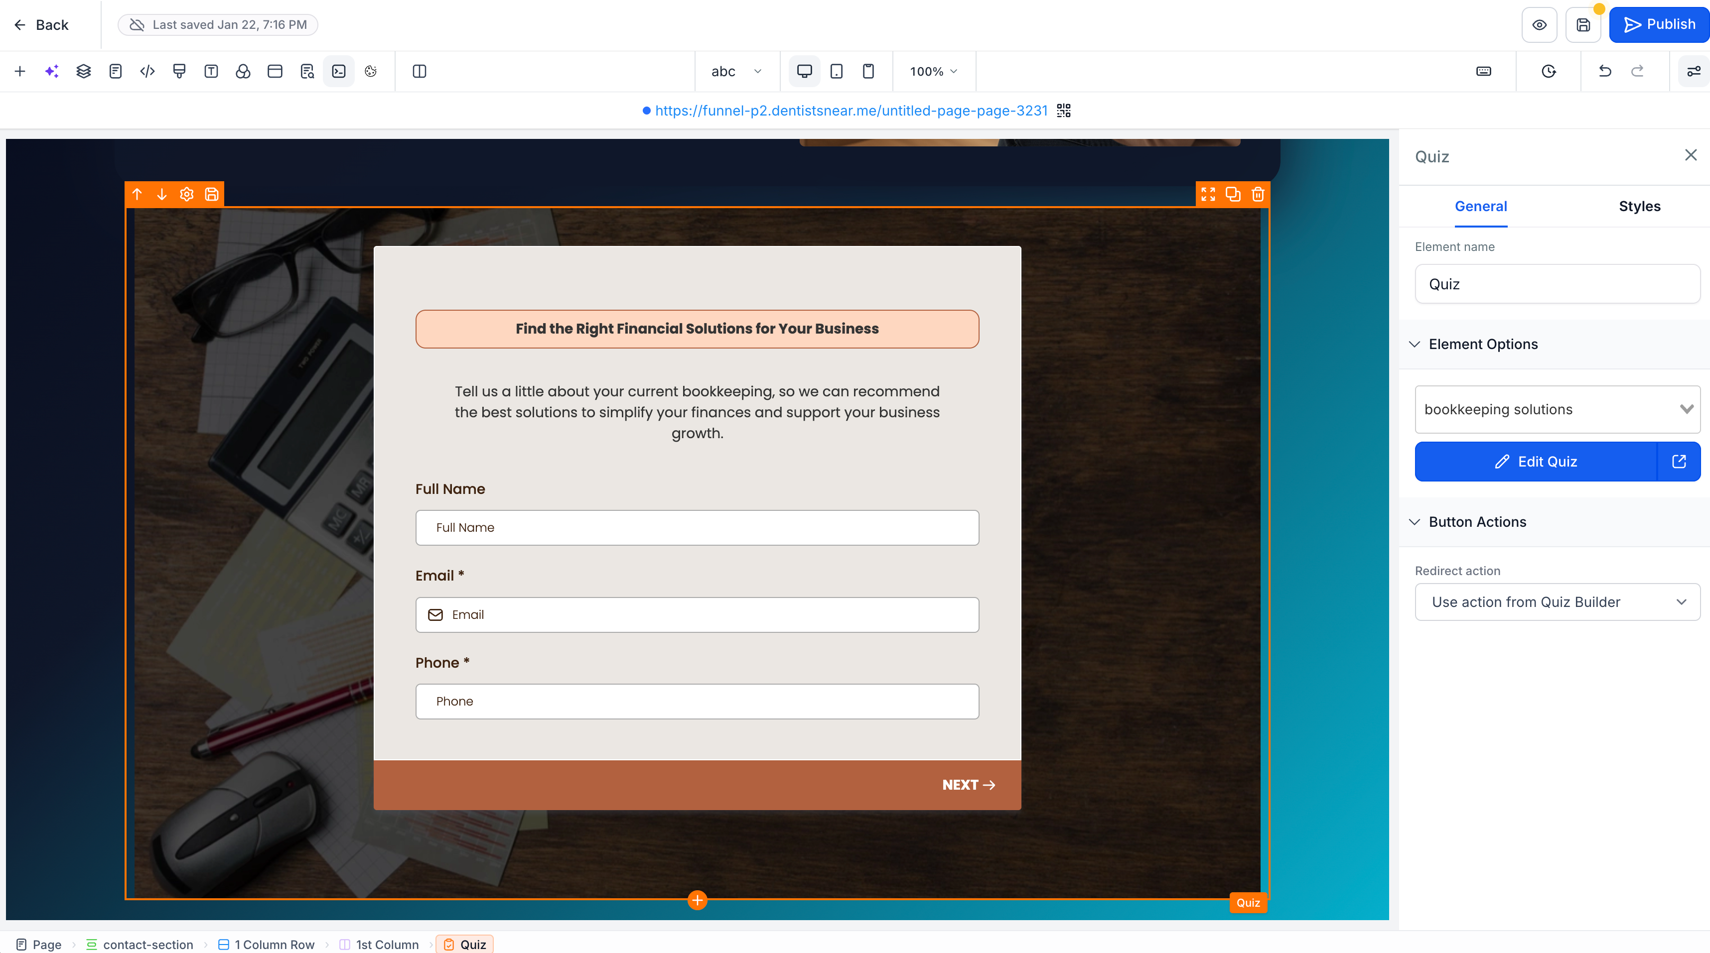Screen dimensions: 1710x953
Task: Switch to tablet view
Action: coord(837,72)
